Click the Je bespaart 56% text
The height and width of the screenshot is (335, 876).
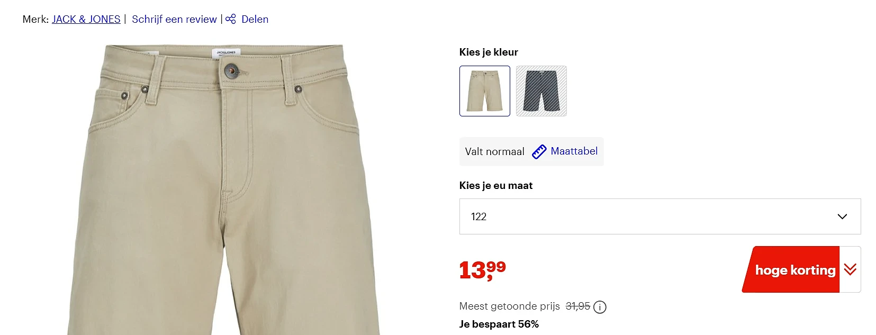click(x=499, y=324)
